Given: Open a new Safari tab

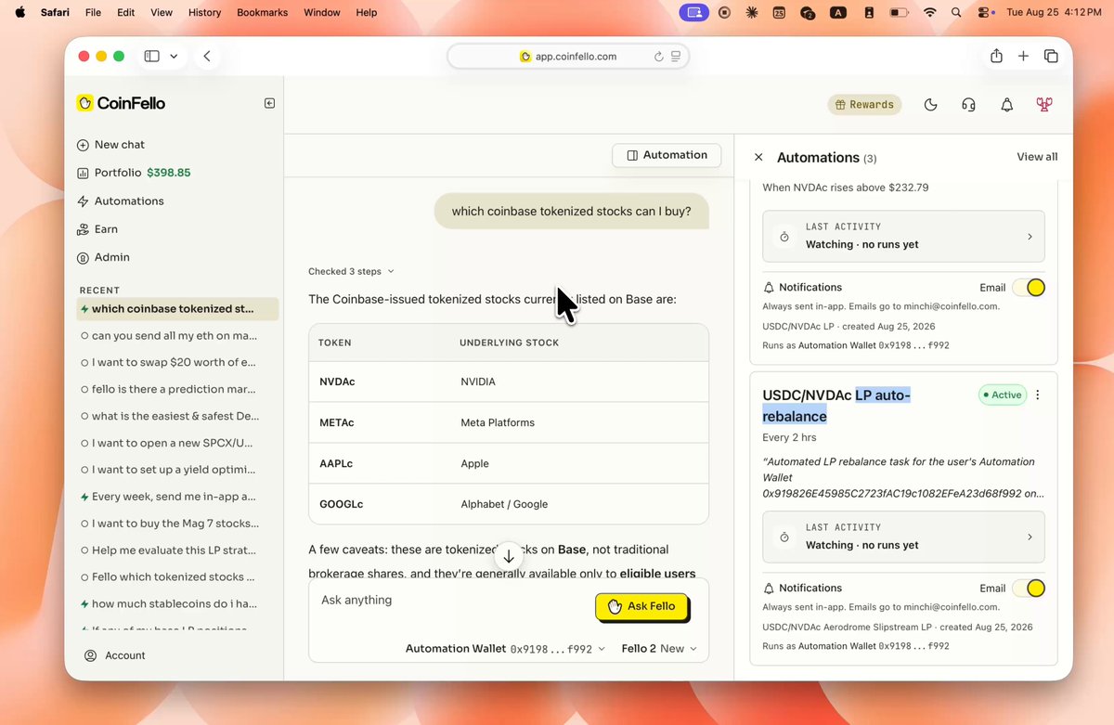Looking at the screenshot, I should pos(1023,56).
